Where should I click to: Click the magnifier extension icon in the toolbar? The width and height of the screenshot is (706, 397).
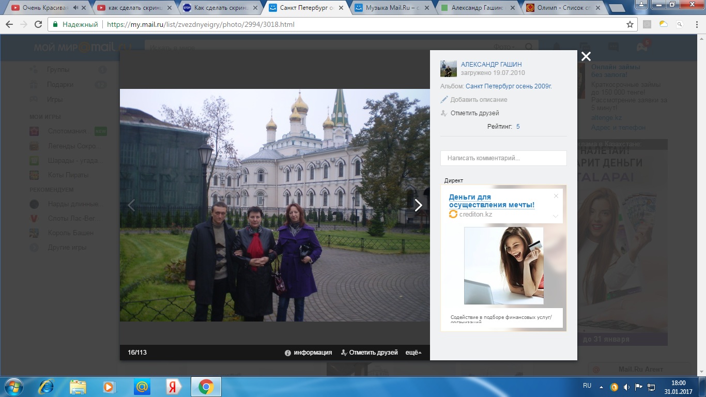[x=680, y=24]
